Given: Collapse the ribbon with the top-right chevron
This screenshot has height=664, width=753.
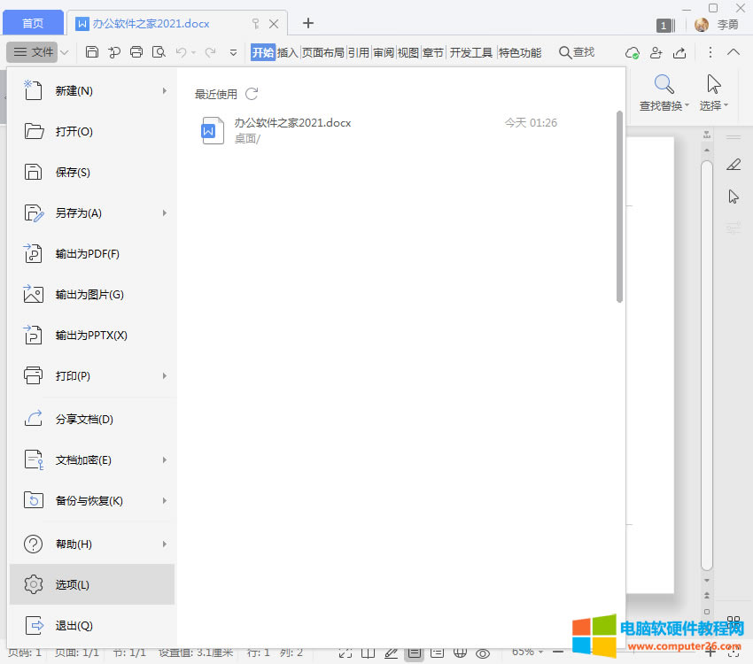Looking at the screenshot, I should tap(734, 52).
